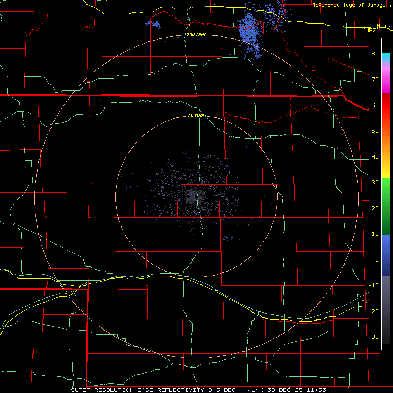
Task: Click the 80 dBZ scale value
Action: pos(375,54)
